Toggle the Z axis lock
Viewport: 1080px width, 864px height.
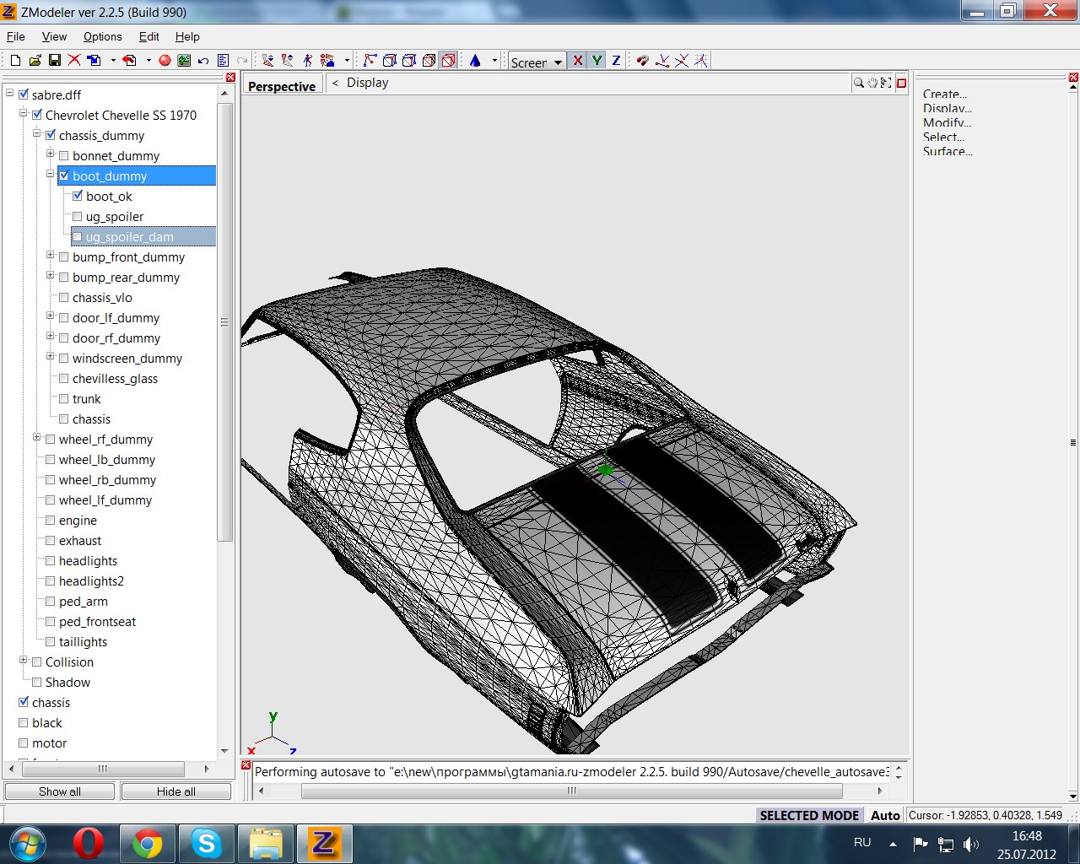point(616,60)
